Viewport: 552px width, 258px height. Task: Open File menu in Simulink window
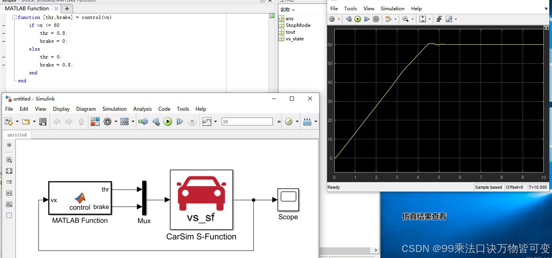(x=9, y=109)
